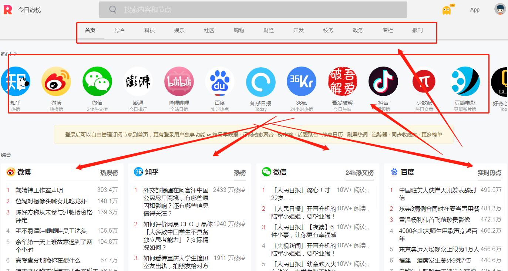The width and height of the screenshot is (508, 271).
Task: Open the 抖音热榜 icon
Action: tap(383, 81)
